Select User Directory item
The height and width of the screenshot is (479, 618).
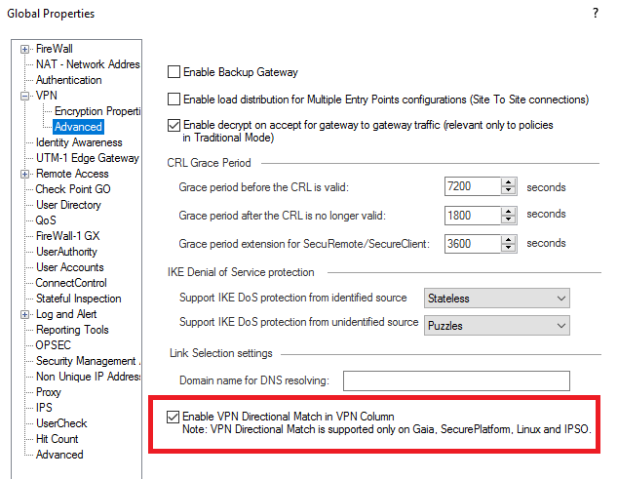pos(68,205)
